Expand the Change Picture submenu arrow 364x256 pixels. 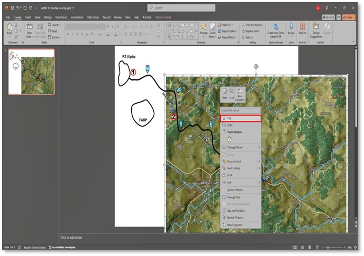point(258,147)
